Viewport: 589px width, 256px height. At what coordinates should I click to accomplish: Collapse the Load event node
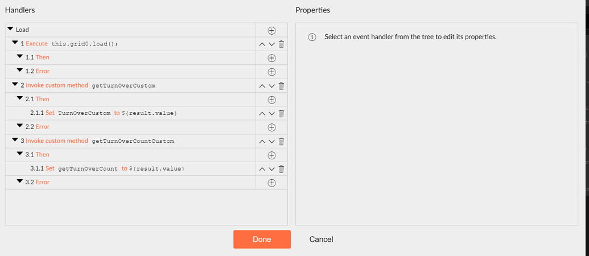tap(10, 29)
